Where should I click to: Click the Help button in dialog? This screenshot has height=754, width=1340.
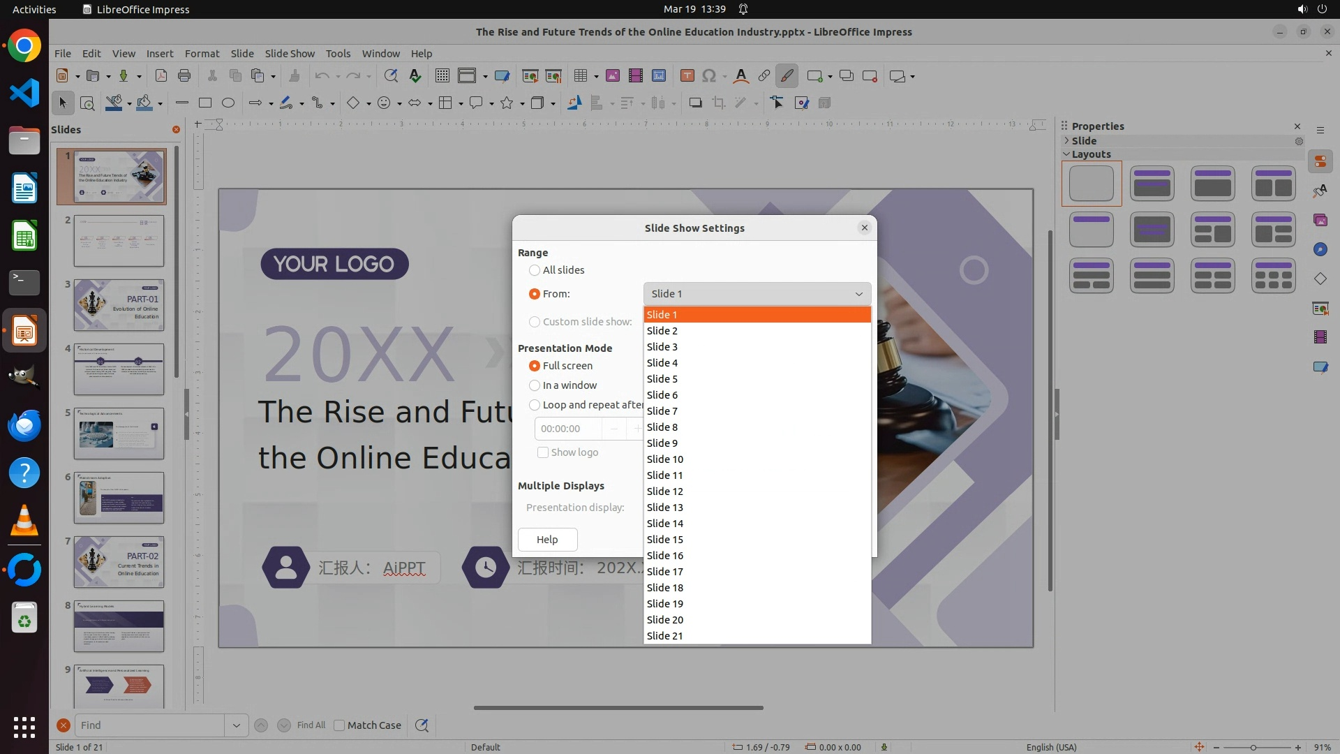[547, 540]
